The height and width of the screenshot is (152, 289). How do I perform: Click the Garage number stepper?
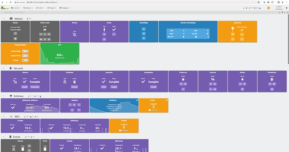point(25,60)
